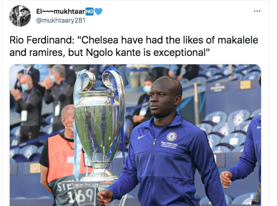Click the Final Porto 2021 jacket text
The width and height of the screenshot is (277, 206).
pos(172,146)
